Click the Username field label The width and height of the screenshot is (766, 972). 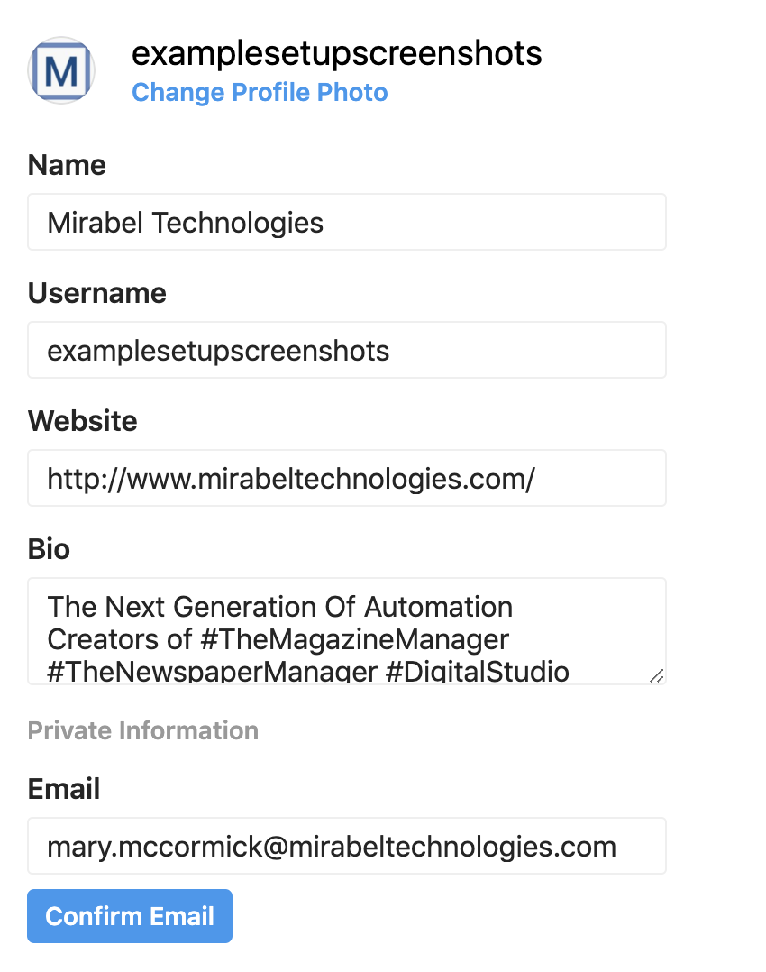point(97,293)
